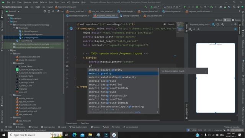Run the app with green play button
The height and width of the screenshot is (138, 245).
pos(185,7)
